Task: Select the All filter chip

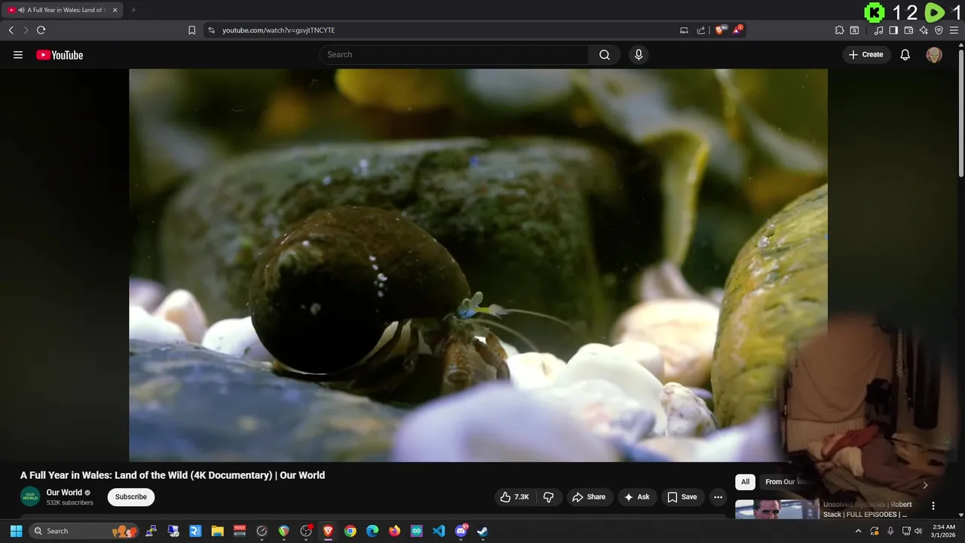Action: tap(745, 482)
